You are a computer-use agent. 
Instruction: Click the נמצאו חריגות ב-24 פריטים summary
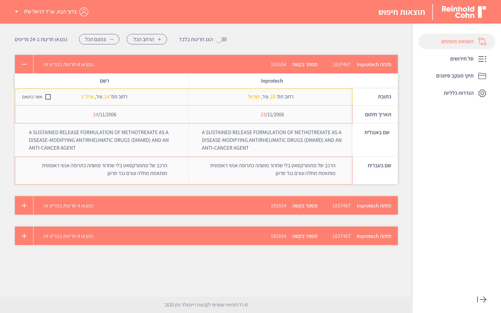tap(41, 39)
